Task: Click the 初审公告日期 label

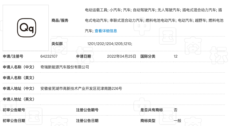Action: click(x=14, y=121)
